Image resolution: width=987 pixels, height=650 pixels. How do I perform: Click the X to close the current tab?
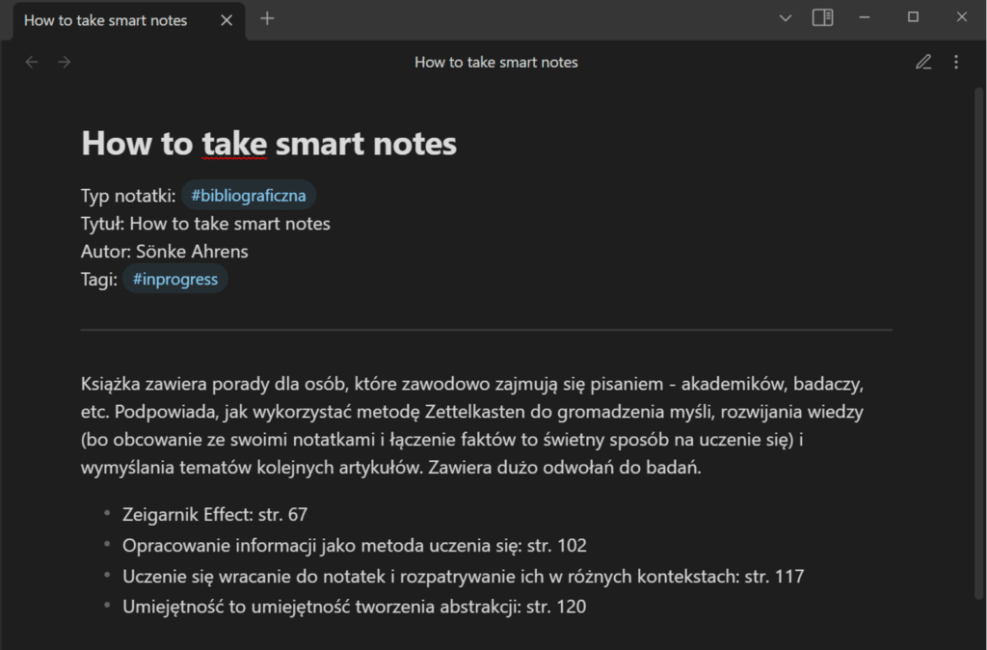pos(225,19)
